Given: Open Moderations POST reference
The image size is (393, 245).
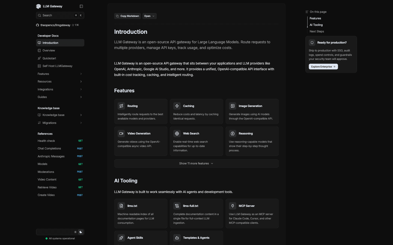Looking at the screenshot, I should tap(60, 172).
